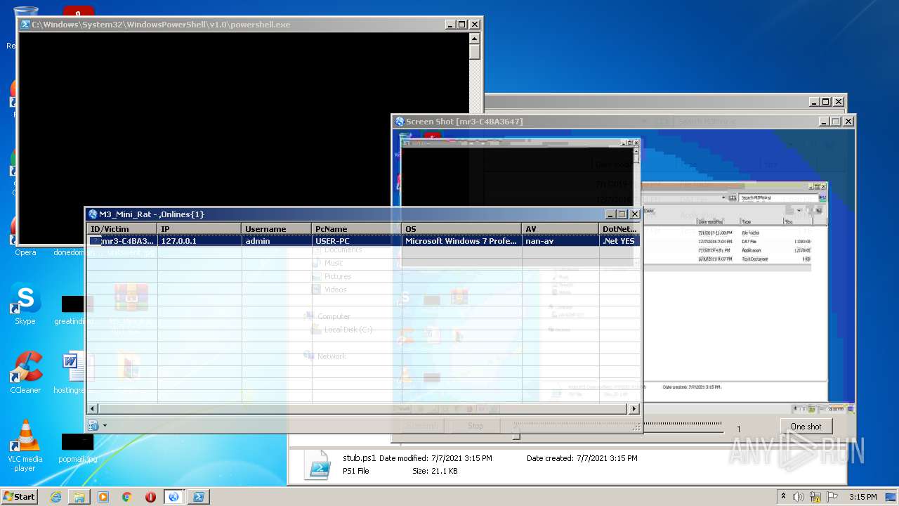
Task: Sort by the Username column header
Action: pyautogui.click(x=277, y=229)
